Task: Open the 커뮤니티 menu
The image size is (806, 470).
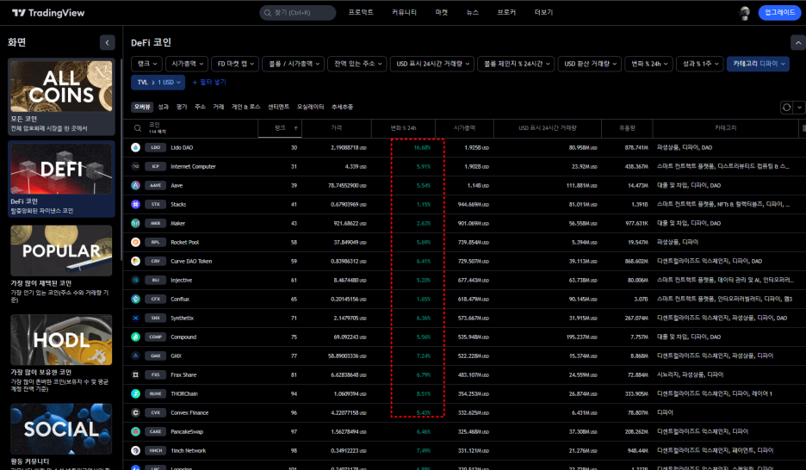Action: (404, 12)
